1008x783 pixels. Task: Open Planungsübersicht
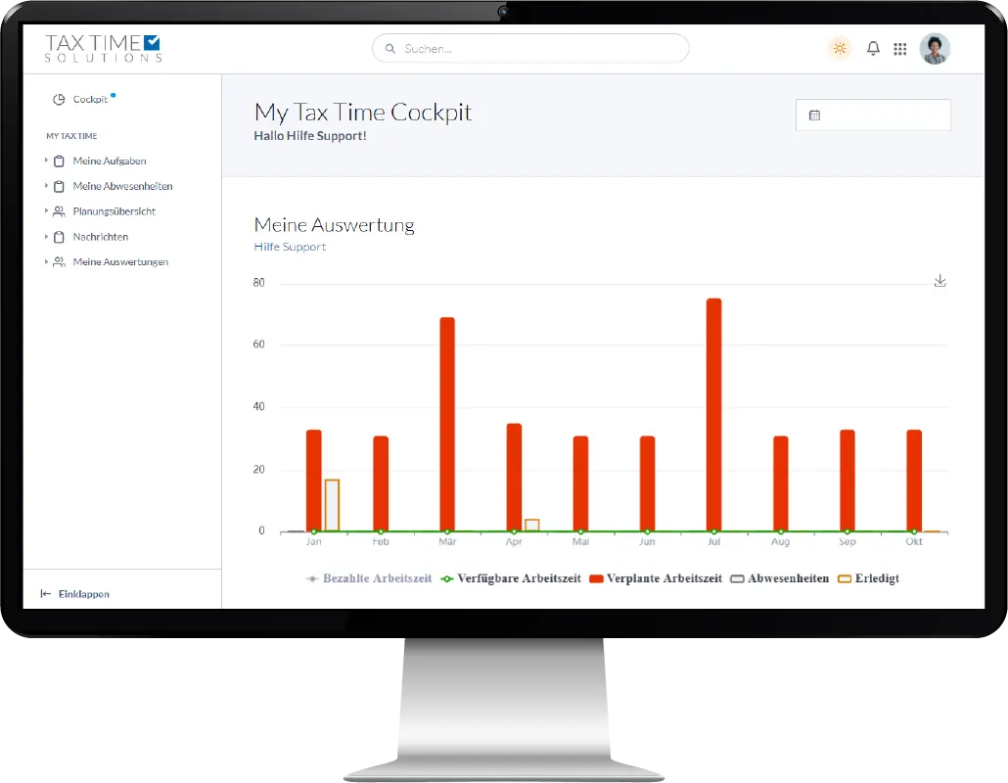click(x=115, y=211)
